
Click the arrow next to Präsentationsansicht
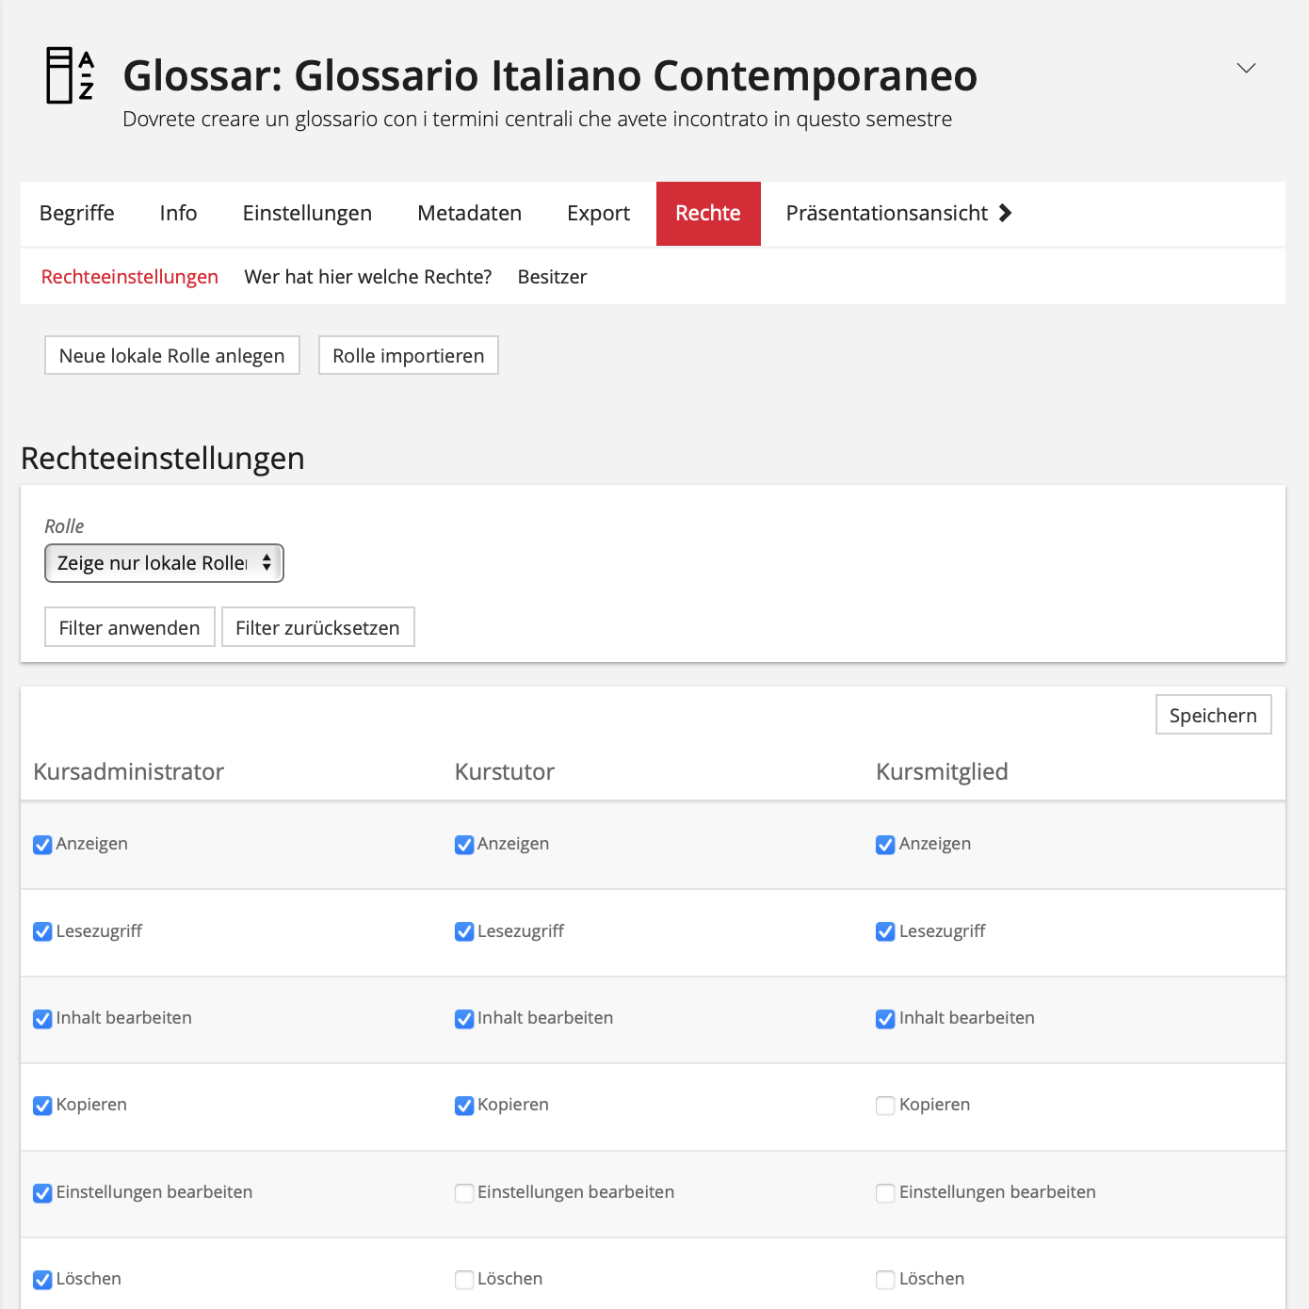(1005, 213)
